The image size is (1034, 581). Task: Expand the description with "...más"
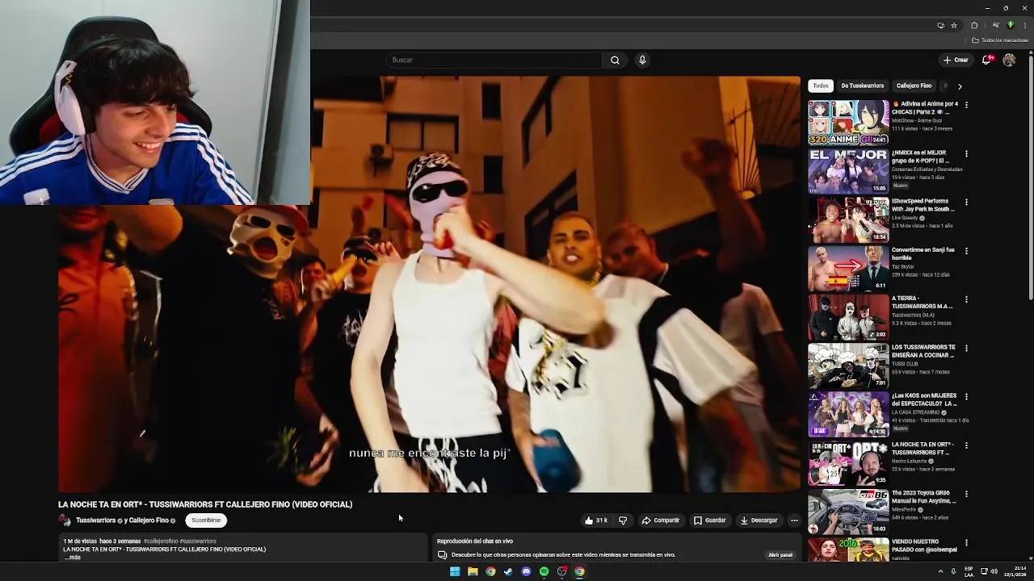point(72,558)
